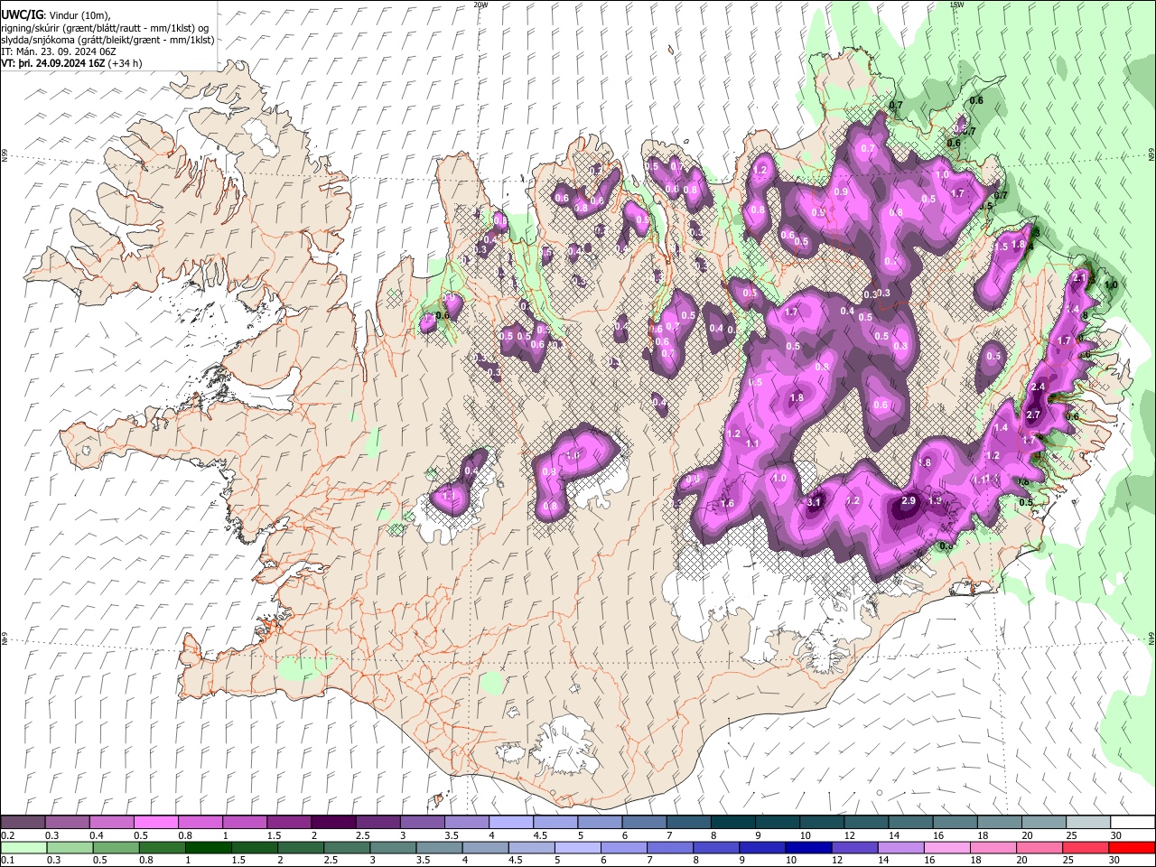Viewport: 1156px width, 867px height.
Task: Click the '2.9' precipitation value on the map
Action: coord(909,501)
